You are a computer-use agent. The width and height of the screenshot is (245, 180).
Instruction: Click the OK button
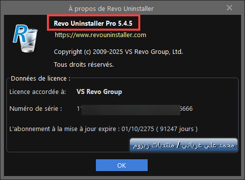(x=122, y=165)
